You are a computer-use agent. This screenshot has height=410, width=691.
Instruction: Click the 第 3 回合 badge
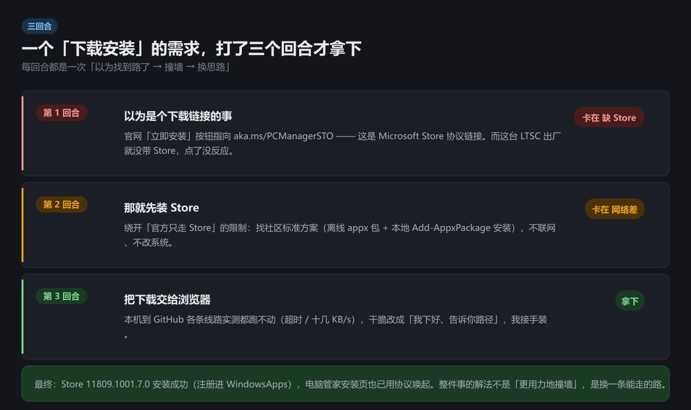pos(62,296)
